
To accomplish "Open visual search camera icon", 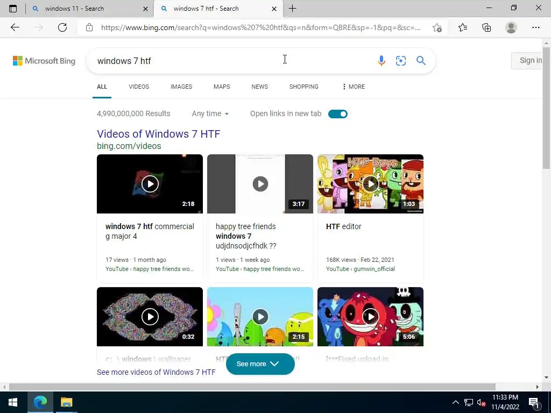I will click(400, 61).
